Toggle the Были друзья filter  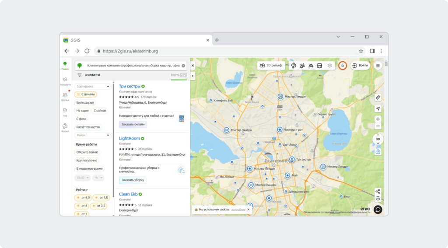coord(85,103)
